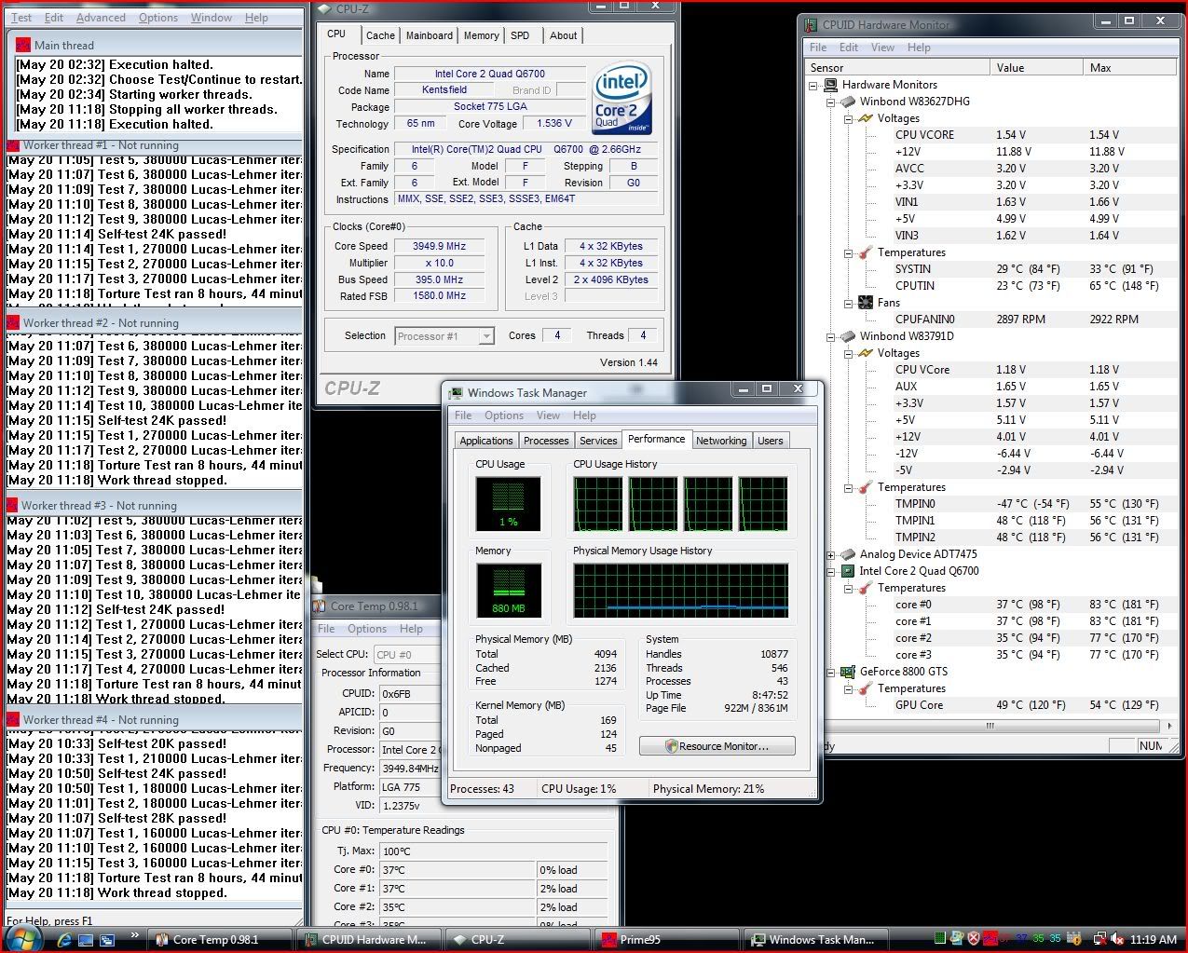The height and width of the screenshot is (953, 1188).
Task: Open the Advanced menu in Prime95
Action: click(101, 18)
